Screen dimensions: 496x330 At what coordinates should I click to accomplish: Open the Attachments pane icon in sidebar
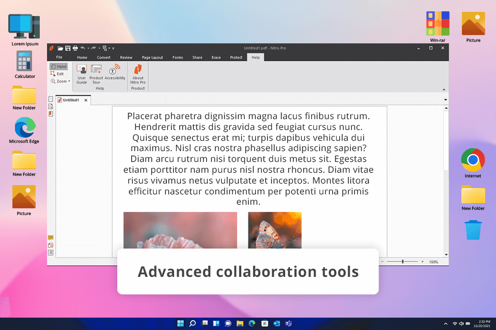click(51, 245)
